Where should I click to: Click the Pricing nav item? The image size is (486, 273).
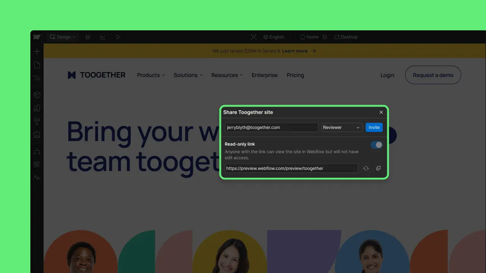click(x=295, y=75)
